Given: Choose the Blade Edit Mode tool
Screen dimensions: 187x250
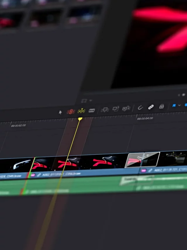Looking at the screenshot, I should [92, 110].
